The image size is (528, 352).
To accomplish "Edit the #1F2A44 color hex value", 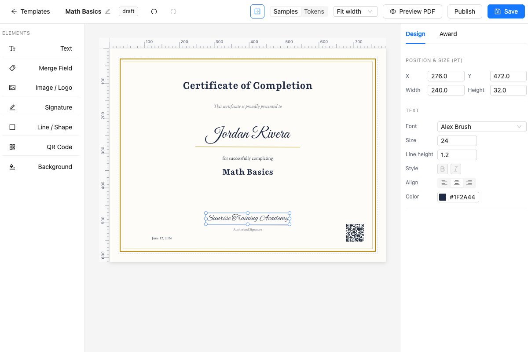I will 462,197.
